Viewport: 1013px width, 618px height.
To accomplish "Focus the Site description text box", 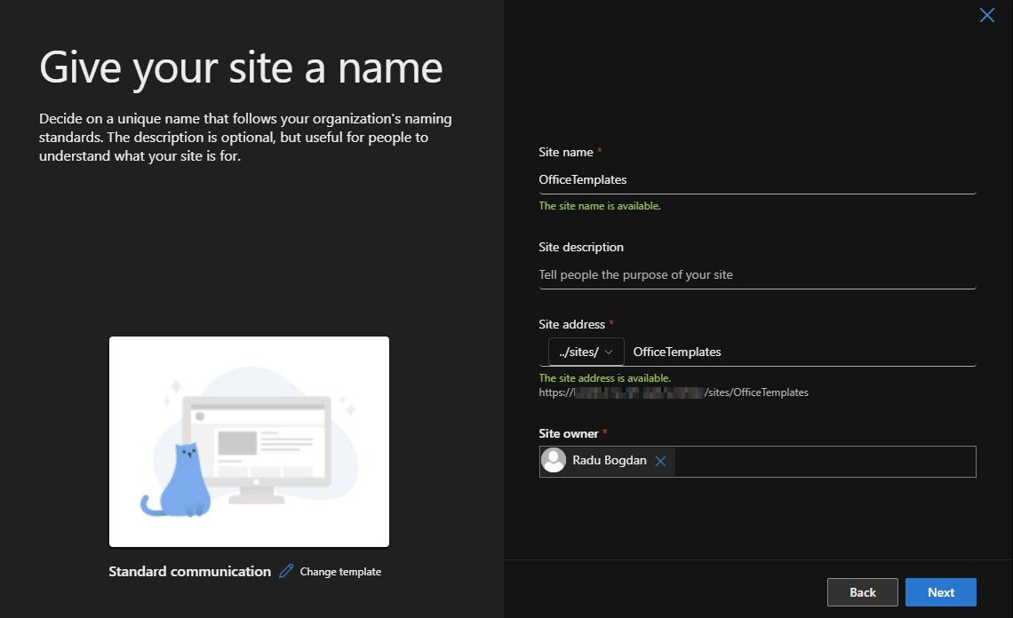I will 756,274.
